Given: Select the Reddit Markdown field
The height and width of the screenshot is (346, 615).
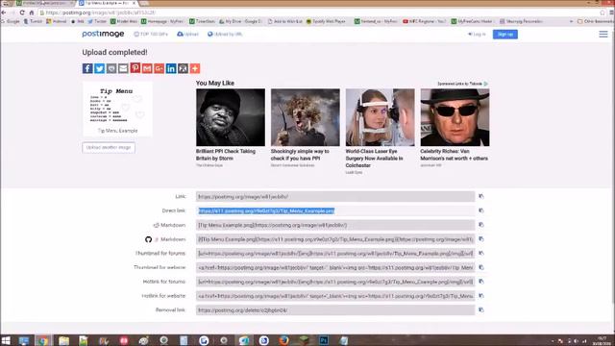Looking at the screenshot, I should pos(335,225).
